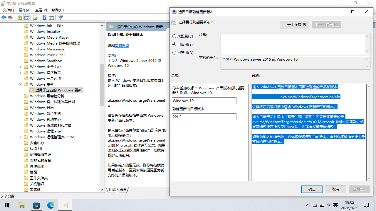Open File Explorer from the taskbar
Image resolution: width=376 pixels, height=211 pixels.
pyautogui.click(x=22, y=205)
